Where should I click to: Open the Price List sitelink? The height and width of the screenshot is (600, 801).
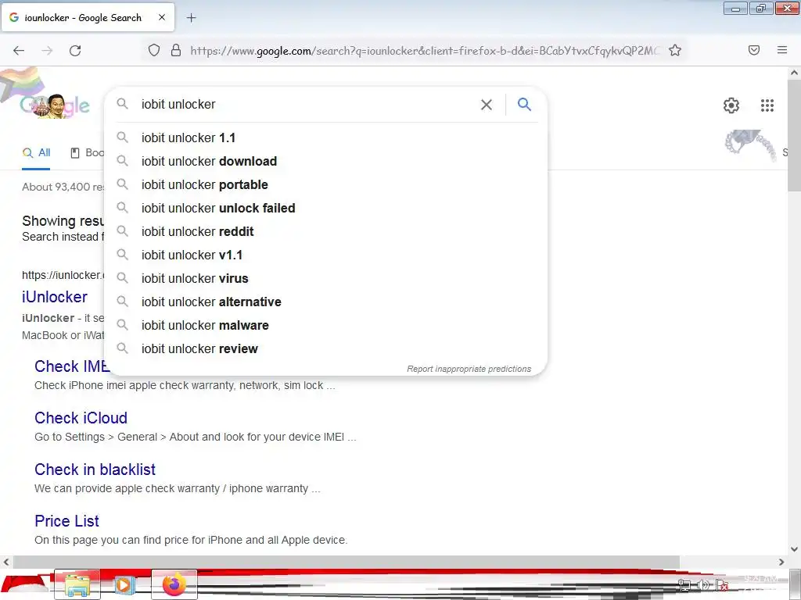(67, 521)
